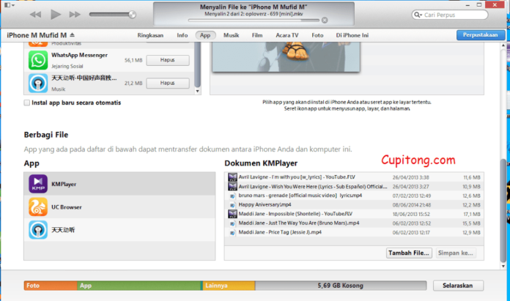Screen dimensions: 510x301
Task: Click the Perpustakaan button
Action: click(x=481, y=35)
